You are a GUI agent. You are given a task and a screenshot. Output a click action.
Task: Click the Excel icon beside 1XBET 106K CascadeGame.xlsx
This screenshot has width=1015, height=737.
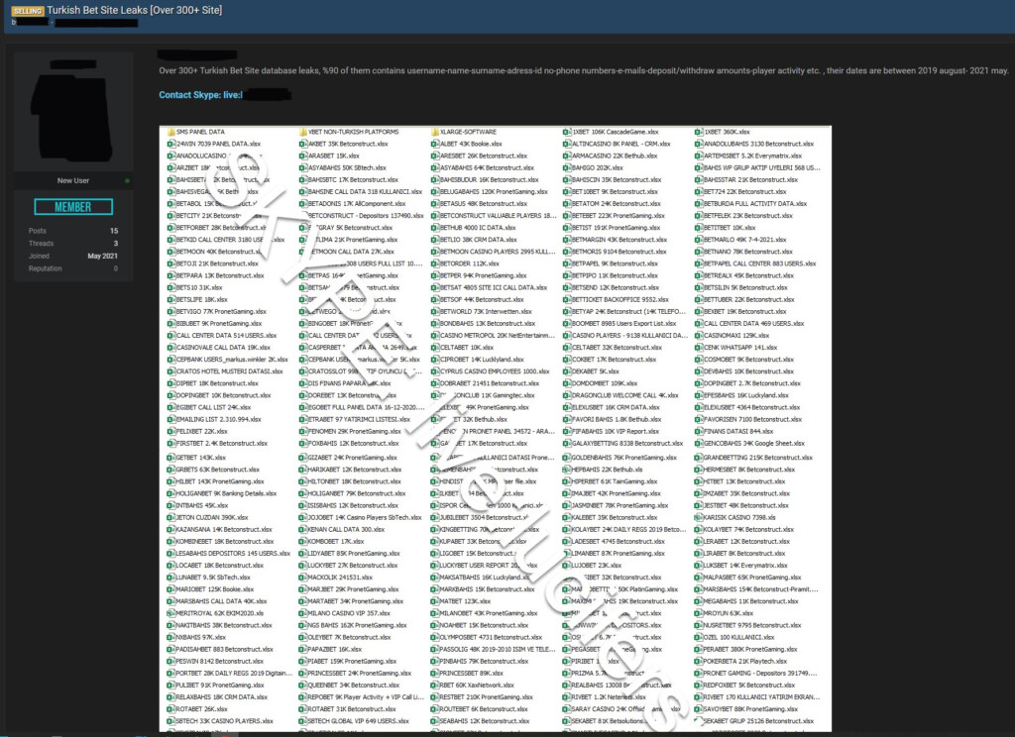567,132
